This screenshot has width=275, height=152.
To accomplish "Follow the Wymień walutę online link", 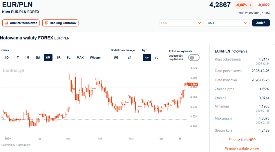I will 242,149.
